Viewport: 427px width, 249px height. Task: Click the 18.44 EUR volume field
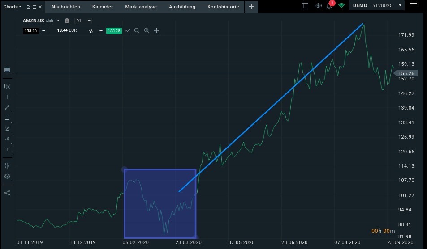coord(67,30)
